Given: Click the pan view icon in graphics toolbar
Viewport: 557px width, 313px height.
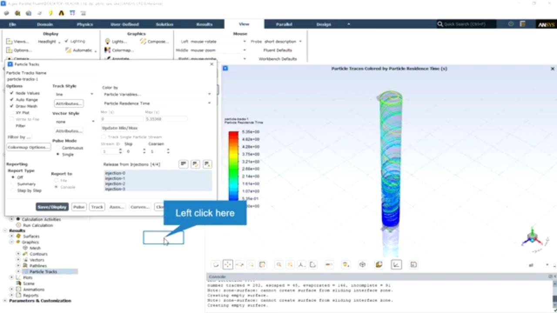Looking at the screenshot, I should [x=239, y=264].
